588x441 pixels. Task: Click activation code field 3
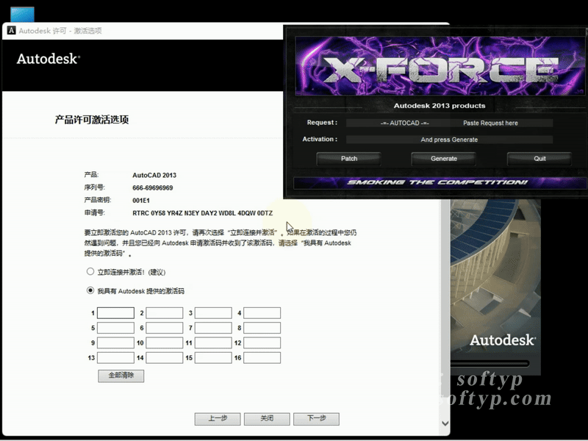point(213,313)
